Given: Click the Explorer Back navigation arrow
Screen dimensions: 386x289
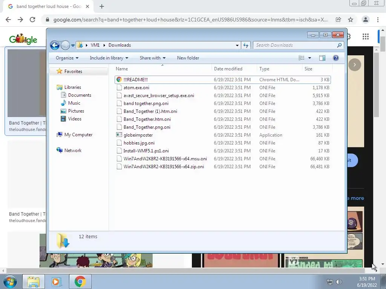Looking at the screenshot, I should click(x=55, y=45).
